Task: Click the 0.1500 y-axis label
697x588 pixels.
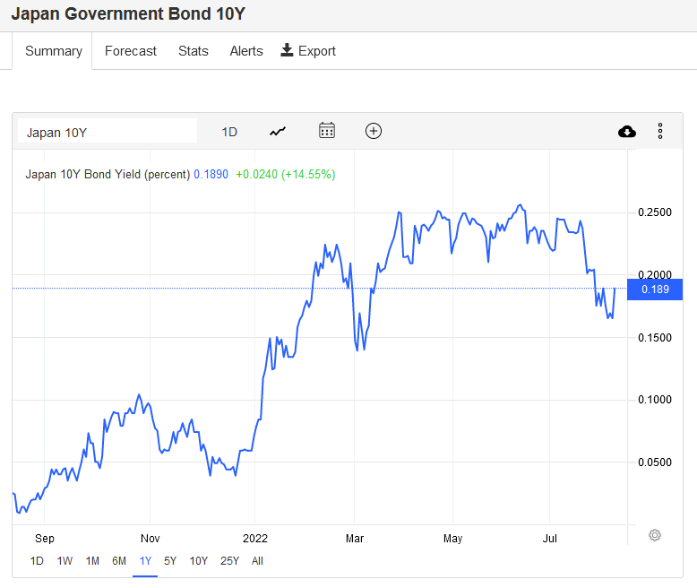Action: pyautogui.click(x=655, y=338)
